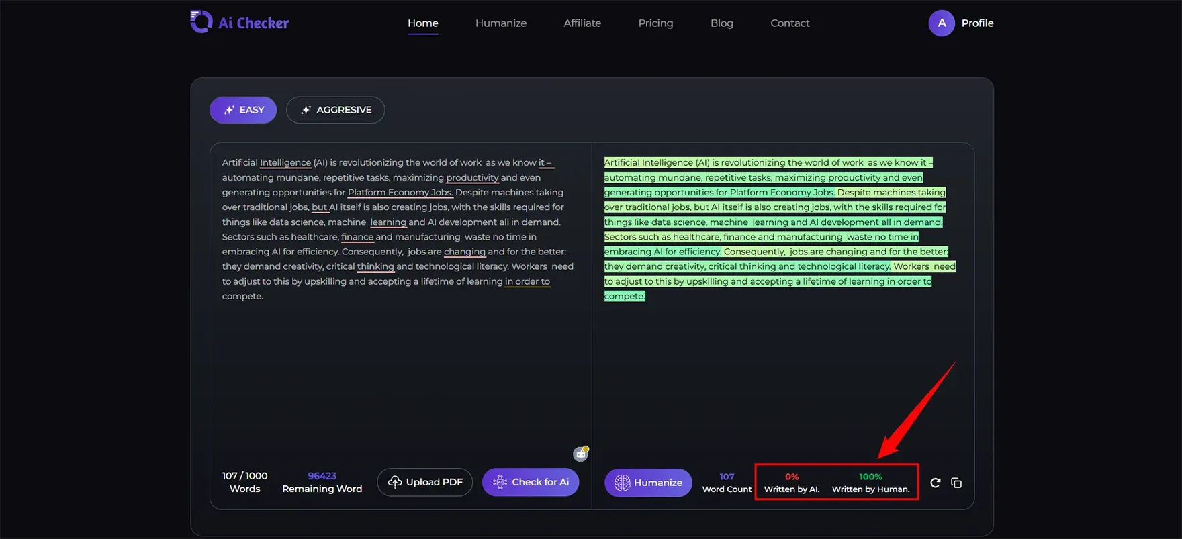Copy the output text with copy icon
The width and height of the screenshot is (1182, 539).
[x=956, y=483]
